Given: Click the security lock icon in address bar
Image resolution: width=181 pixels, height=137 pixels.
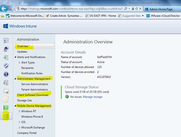Looking at the screenshot, I should [x=133, y=9].
